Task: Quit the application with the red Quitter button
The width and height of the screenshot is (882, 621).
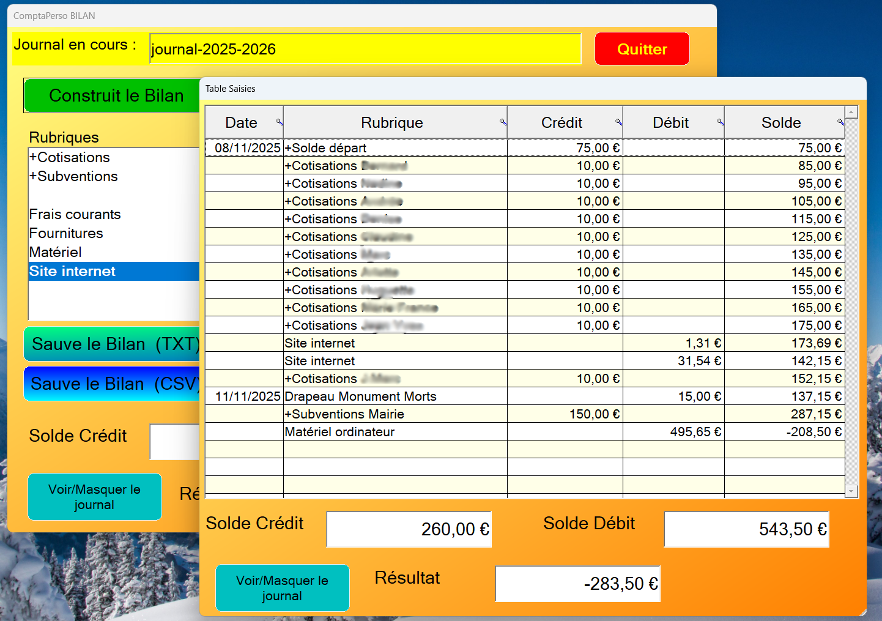Action: [642, 49]
